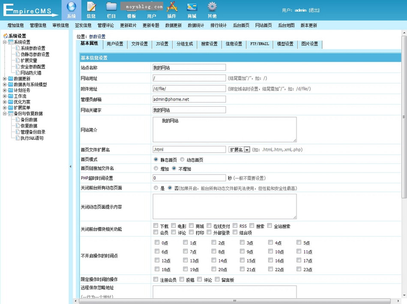Expand the 工作流 tree node
Screen dimensions: 407x304
(x=4, y=96)
